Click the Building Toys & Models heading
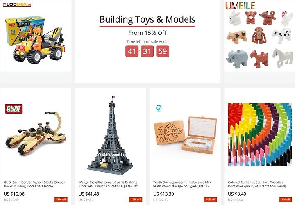Screen dimensions: 295x205 pyautogui.click(x=147, y=19)
